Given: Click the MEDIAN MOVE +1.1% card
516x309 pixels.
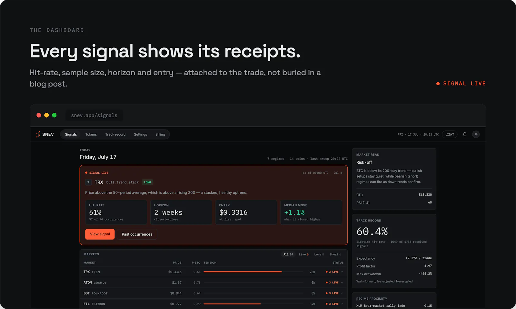Looking at the screenshot, I should coord(311,212).
